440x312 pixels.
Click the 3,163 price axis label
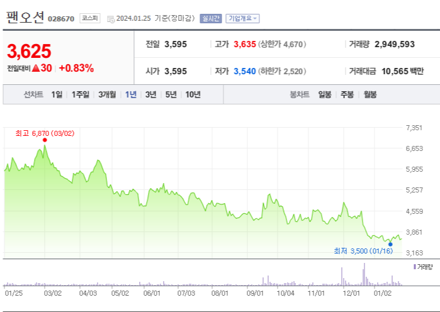(x=414, y=253)
